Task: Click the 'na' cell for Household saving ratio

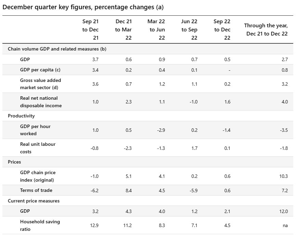Action: coord(285,225)
